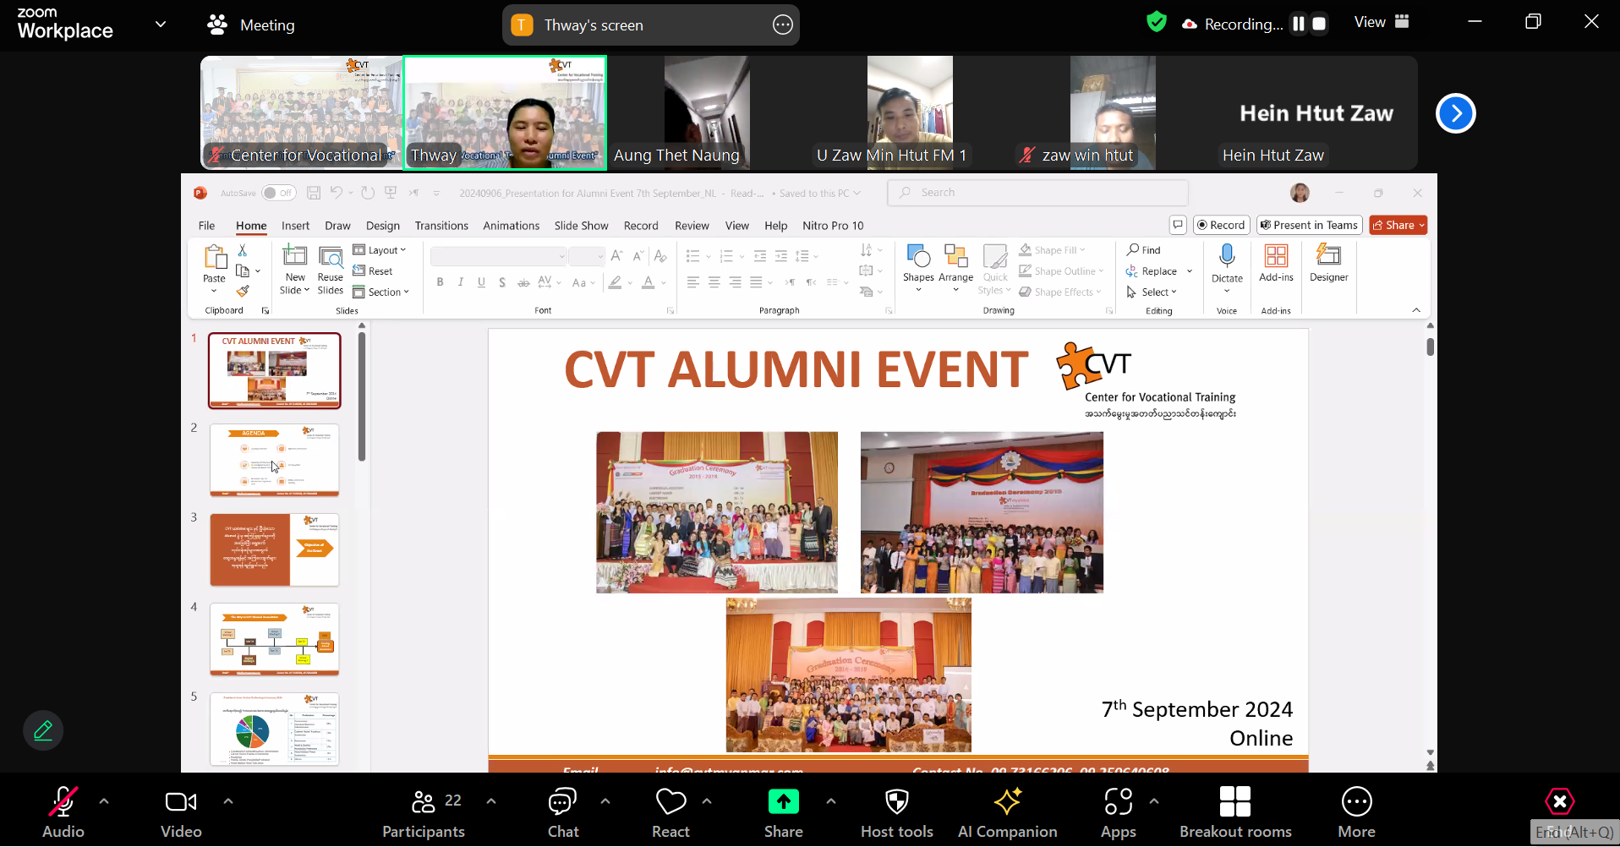This screenshot has width=1620, height=847.
Task: Open the Insert ribbon tab
Action: (295, 226)
